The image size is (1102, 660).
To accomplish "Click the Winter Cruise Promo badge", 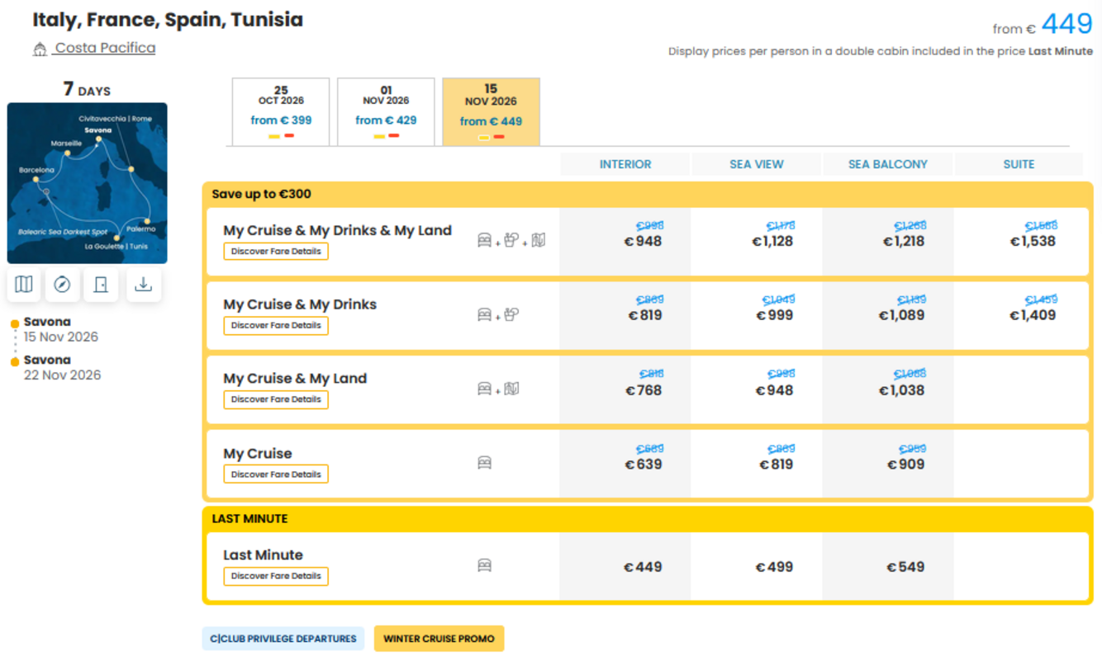I will [x=439, y=639].
